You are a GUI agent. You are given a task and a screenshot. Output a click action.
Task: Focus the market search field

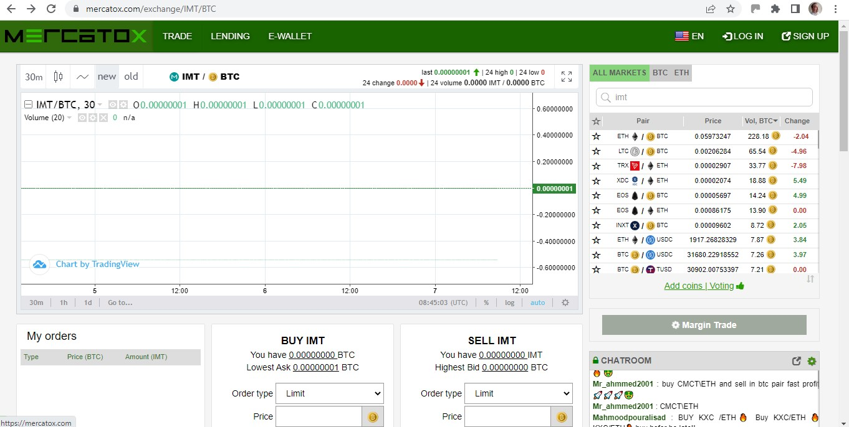[704, 97]
